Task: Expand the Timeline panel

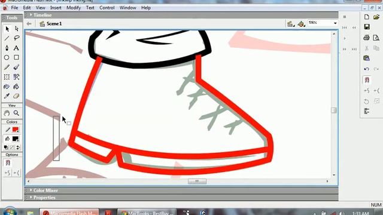Action: (31, 15)
